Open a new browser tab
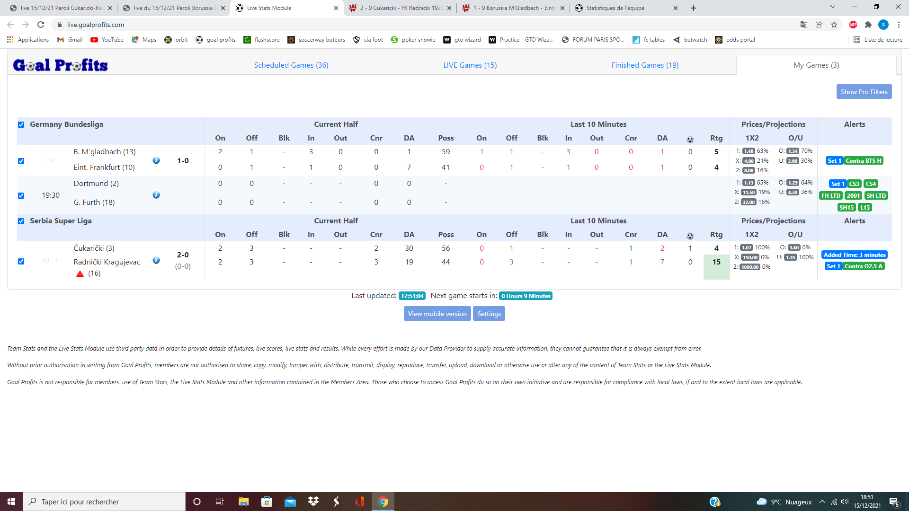 click(x=694, y=8)
